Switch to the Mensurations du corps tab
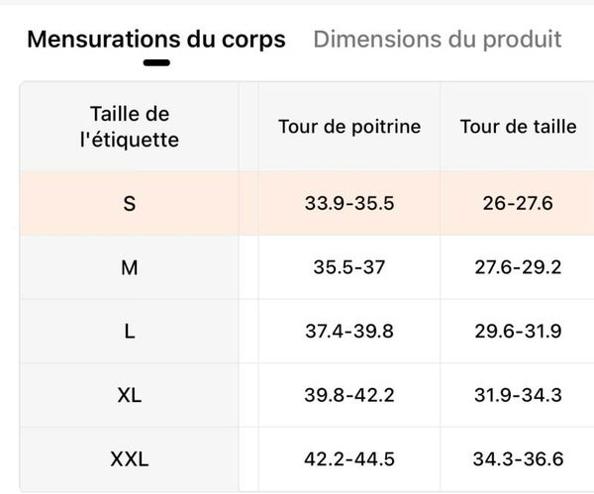The width and height of the screenshot is (594, 494). tap(155, 40)
